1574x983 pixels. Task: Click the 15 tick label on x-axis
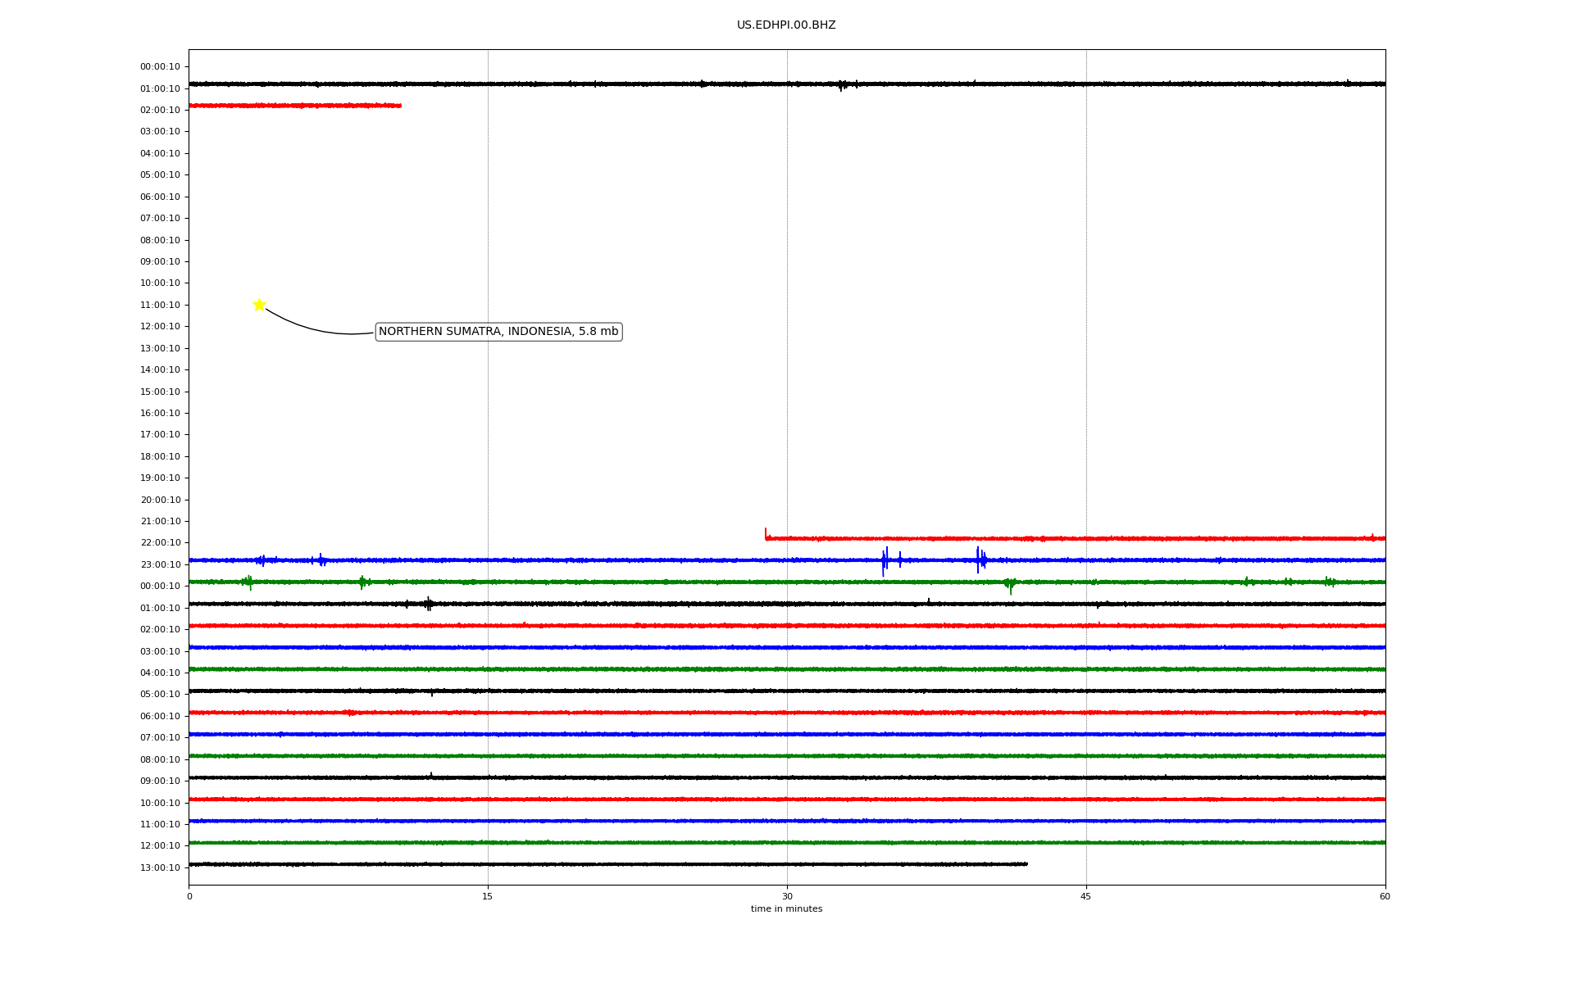[488, 896]
